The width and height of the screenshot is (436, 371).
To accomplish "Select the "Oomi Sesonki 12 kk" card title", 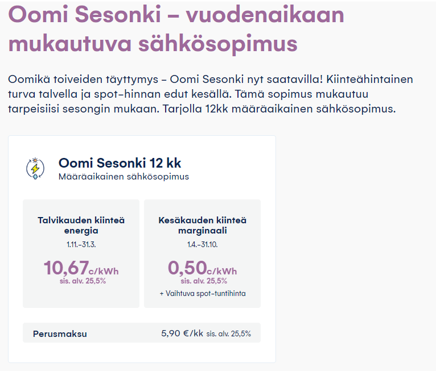I will [120, 163].
